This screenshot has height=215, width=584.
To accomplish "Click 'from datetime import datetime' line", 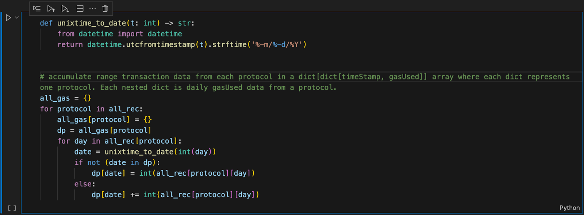I will [120, 34].
